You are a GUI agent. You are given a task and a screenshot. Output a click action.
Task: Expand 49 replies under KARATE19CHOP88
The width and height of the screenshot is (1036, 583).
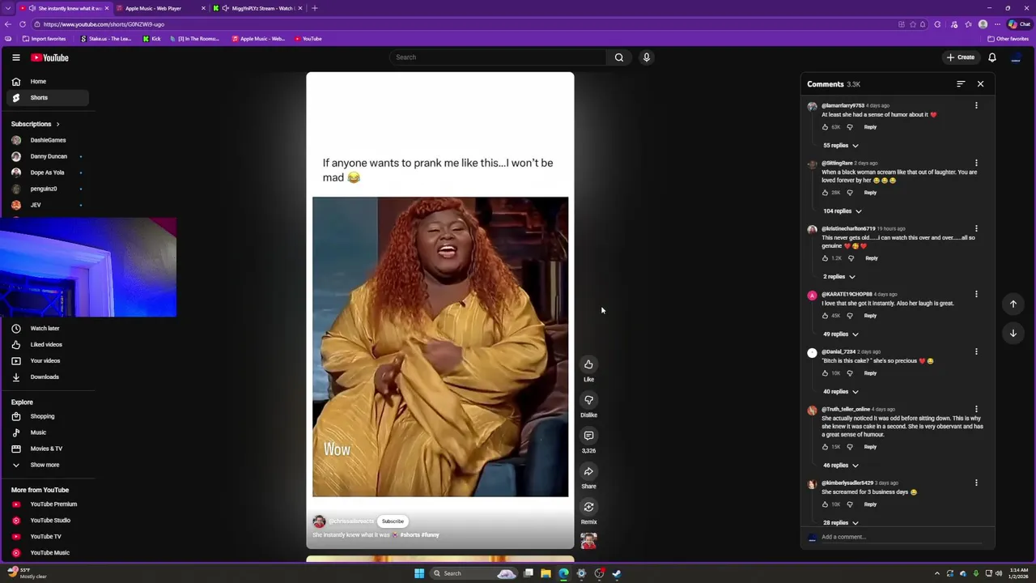(x=840, y=334)
